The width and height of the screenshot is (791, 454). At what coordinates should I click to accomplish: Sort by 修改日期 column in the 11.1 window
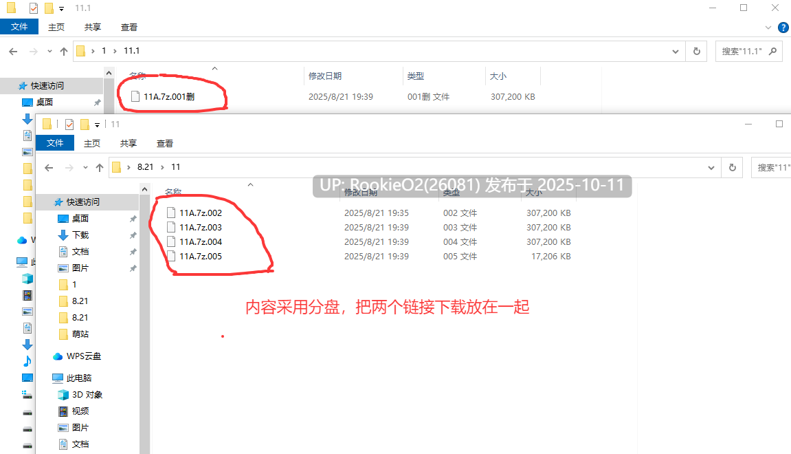click(x=325, y=76)
